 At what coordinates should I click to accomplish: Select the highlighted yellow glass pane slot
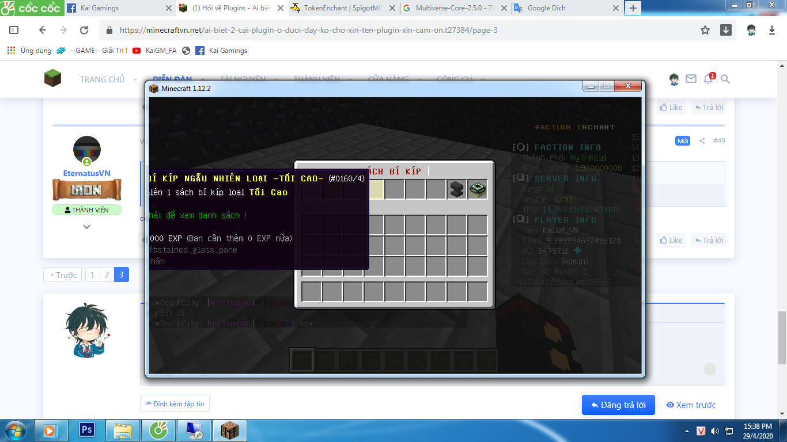click(374, 189)
